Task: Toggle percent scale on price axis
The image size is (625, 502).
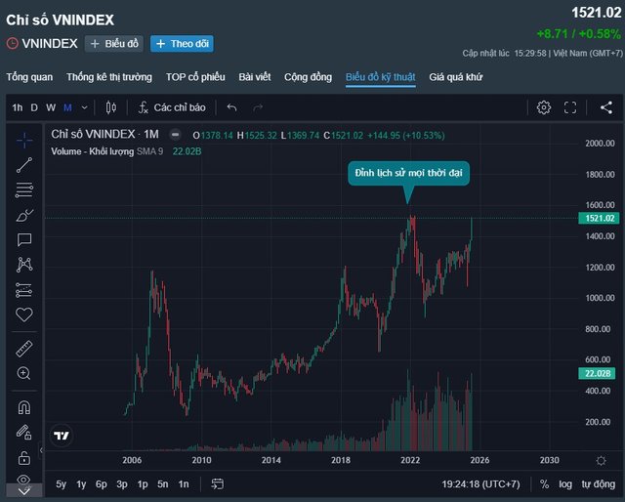Action: 544,484
